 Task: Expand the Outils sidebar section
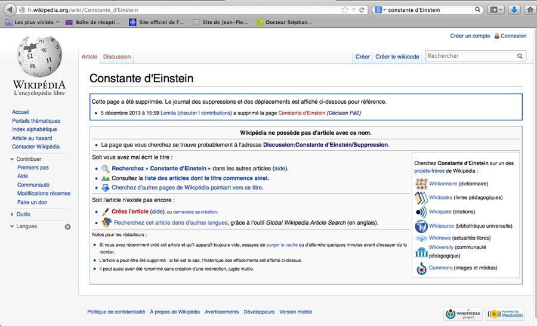click(x=12, y=215)
